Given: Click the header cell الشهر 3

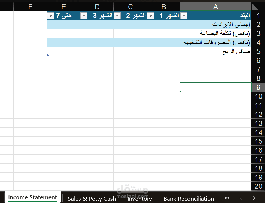Looking at the screenshot, I should (x=97, y=16).
